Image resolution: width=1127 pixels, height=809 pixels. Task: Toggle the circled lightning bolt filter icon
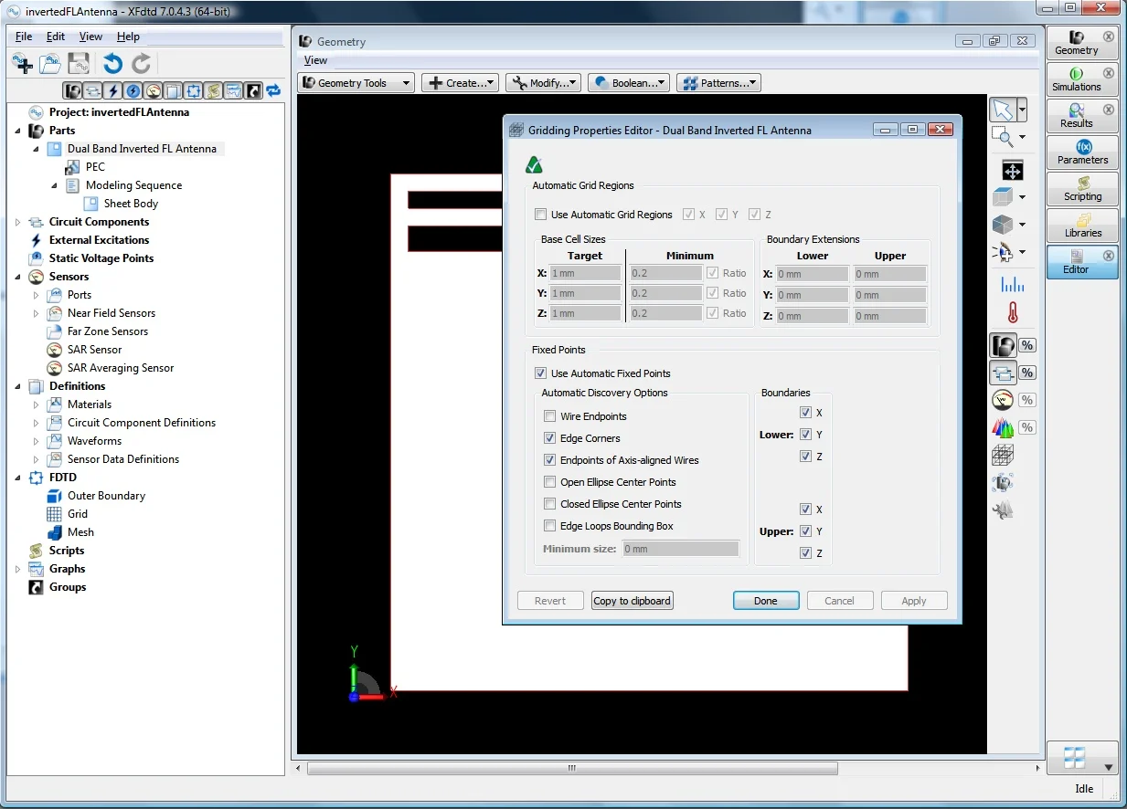(x=133, y=90)
